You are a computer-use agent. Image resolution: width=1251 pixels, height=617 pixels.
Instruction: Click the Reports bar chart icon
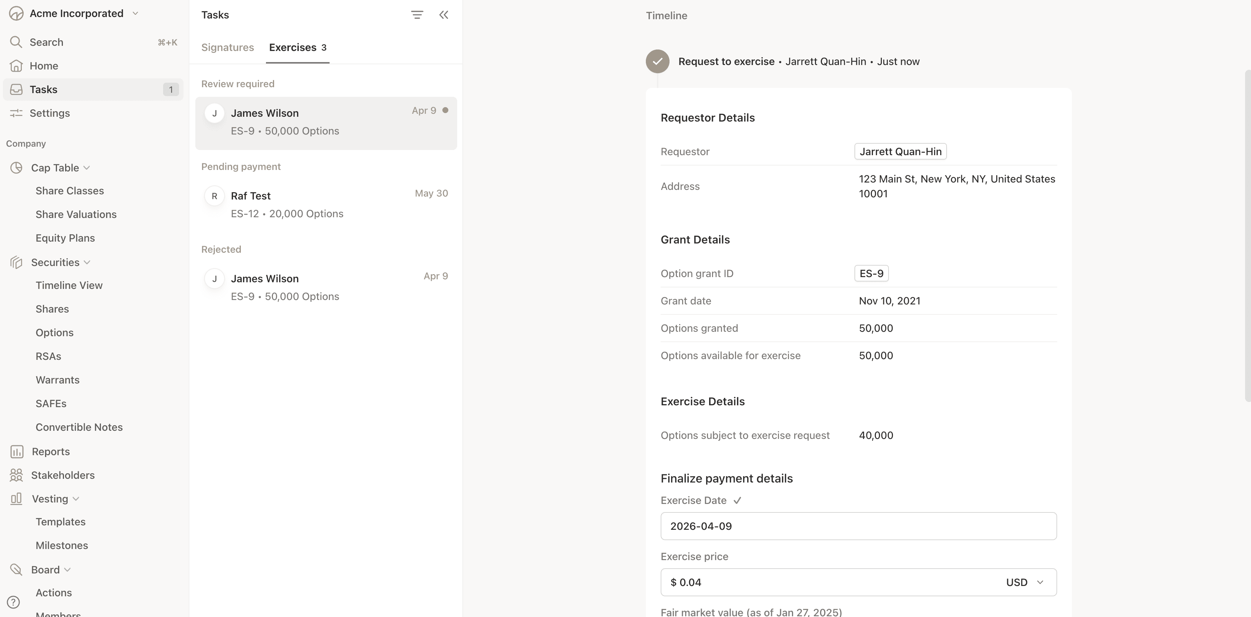tap(17, 451)
